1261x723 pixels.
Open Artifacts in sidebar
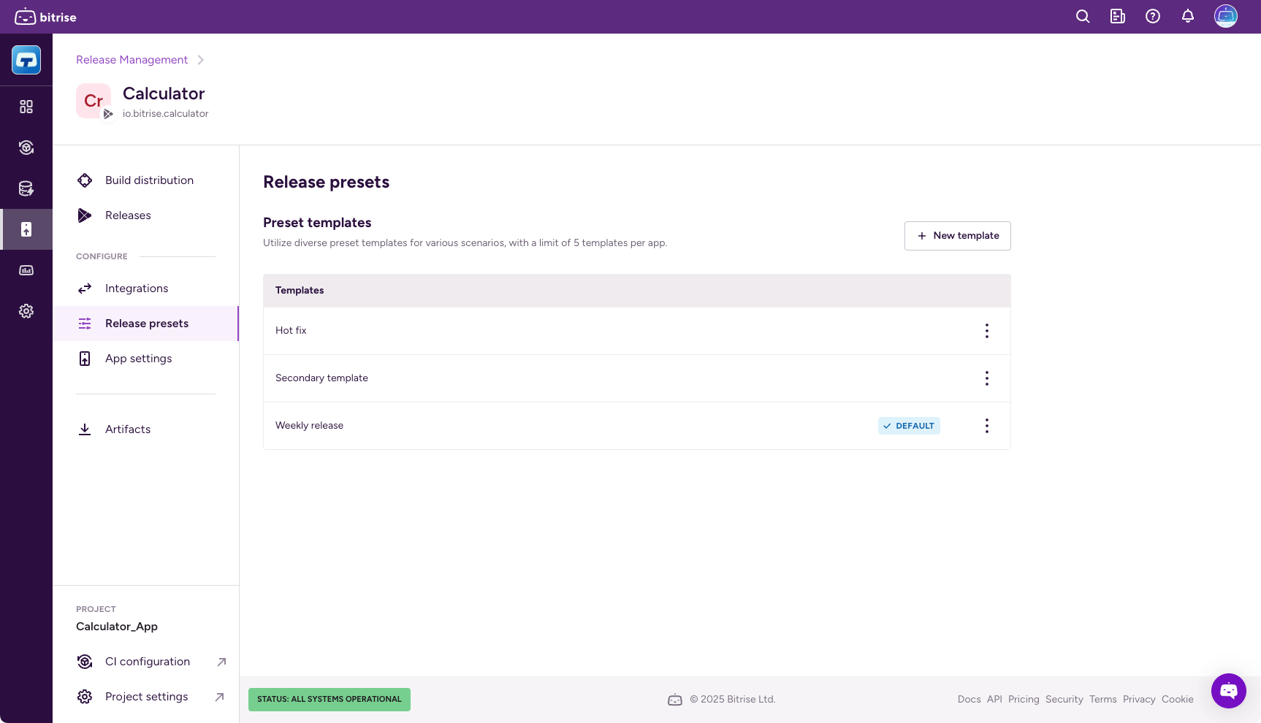coord(145,429)
